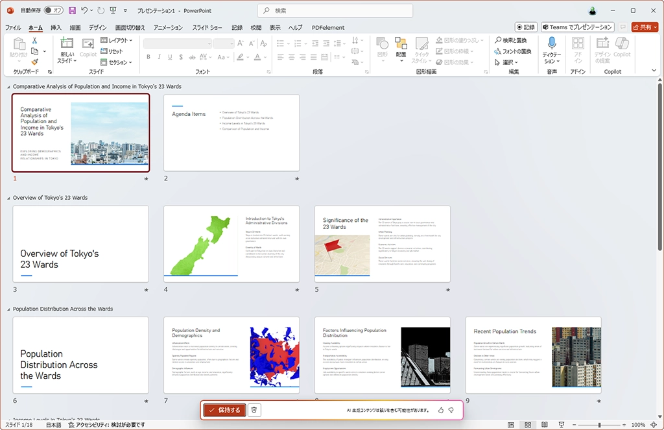
Task: Click the delete trash icon beside Keep button
Action: pos(254,410)
